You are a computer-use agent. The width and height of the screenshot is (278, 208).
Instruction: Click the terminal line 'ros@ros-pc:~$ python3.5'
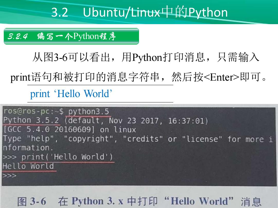point(56,111)
